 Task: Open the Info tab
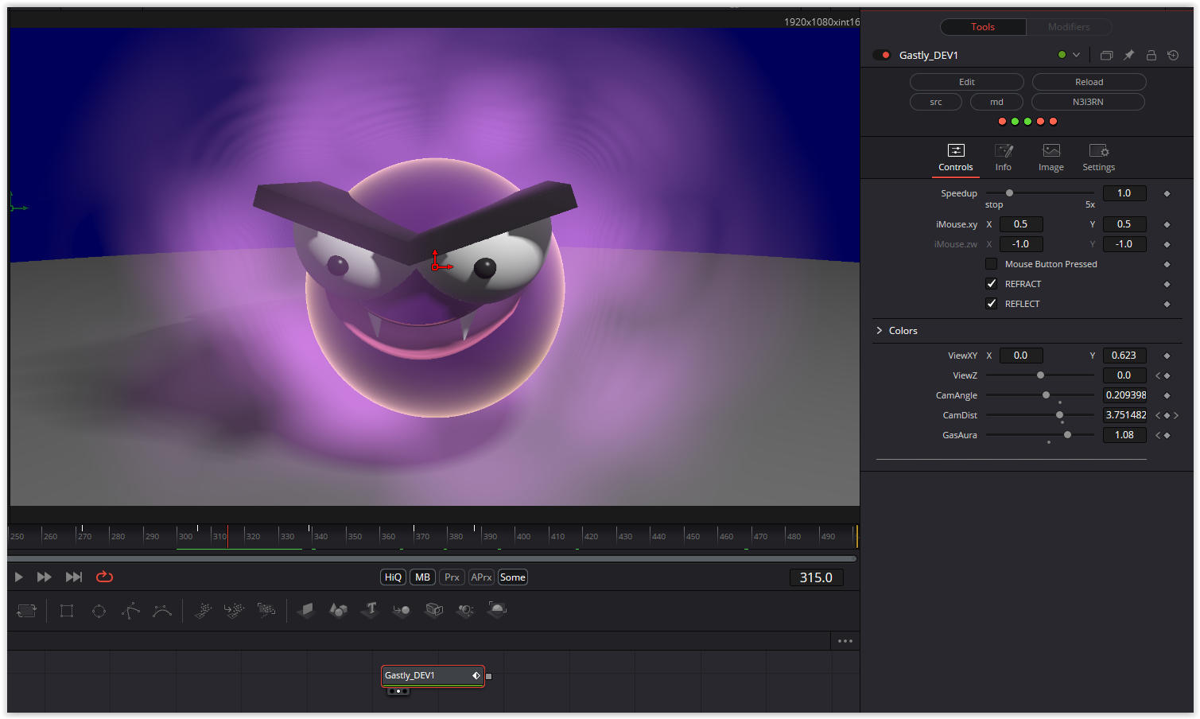(x=1004, y=158)
